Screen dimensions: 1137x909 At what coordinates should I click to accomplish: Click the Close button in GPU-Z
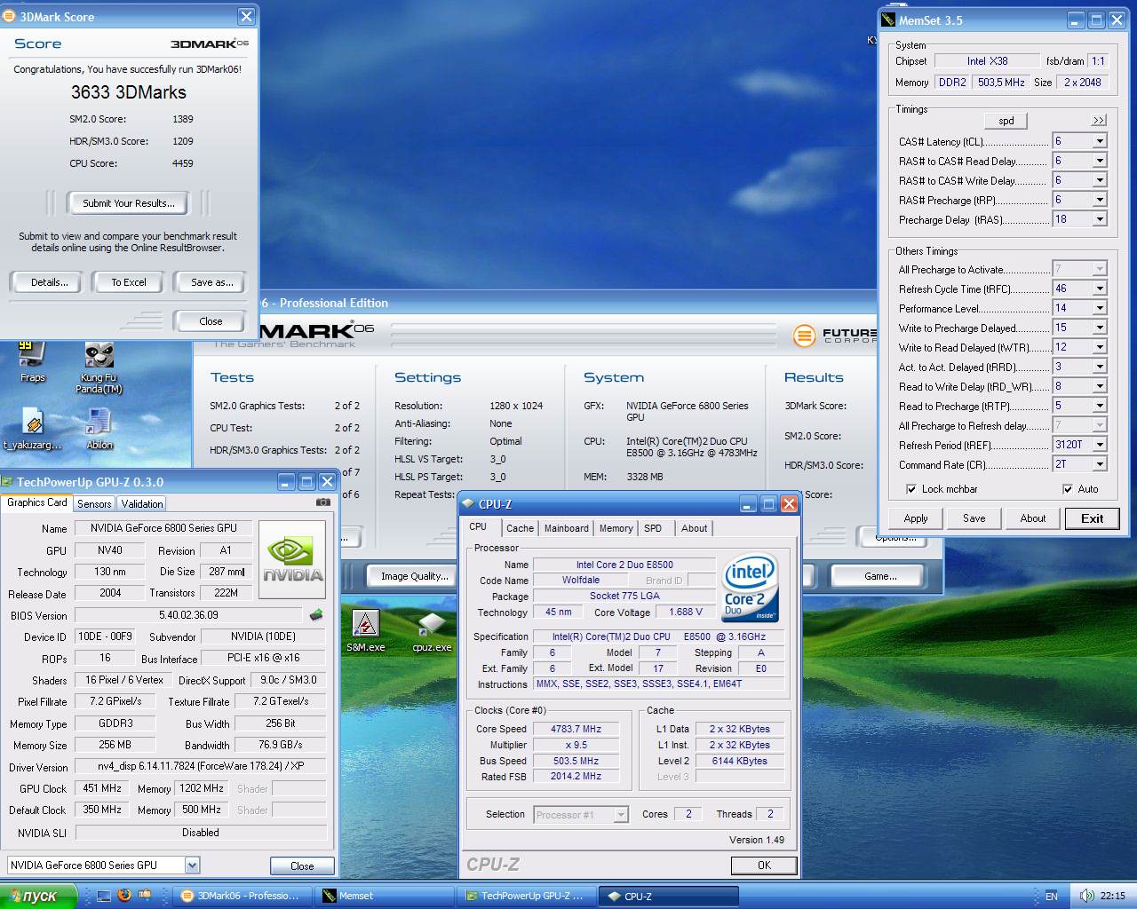pos(302,866)
